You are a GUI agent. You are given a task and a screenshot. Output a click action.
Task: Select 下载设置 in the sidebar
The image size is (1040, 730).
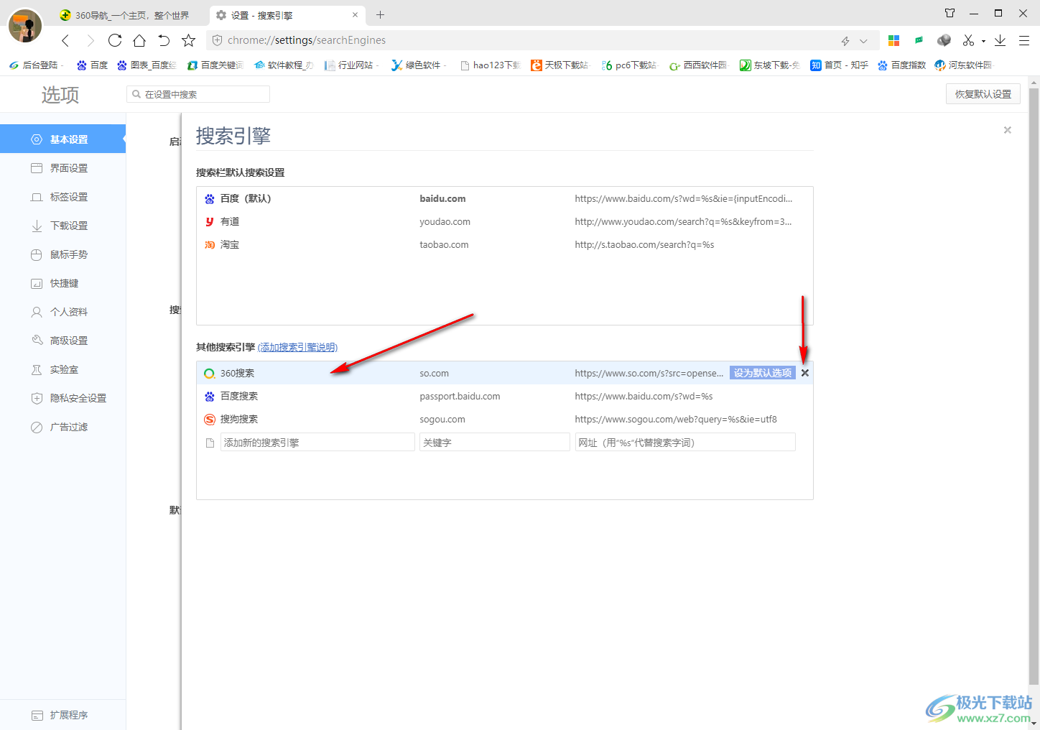pyautogui.click(x=62, y=226)
